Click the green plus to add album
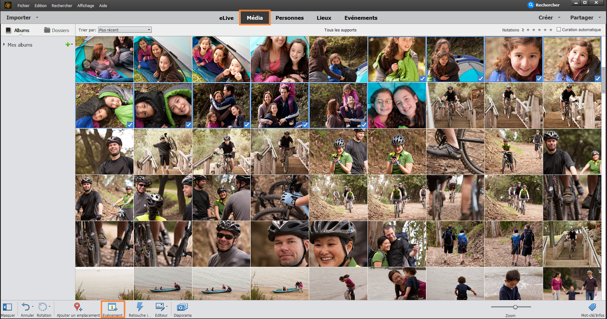607x319 pixels. (x=68, y=45)
